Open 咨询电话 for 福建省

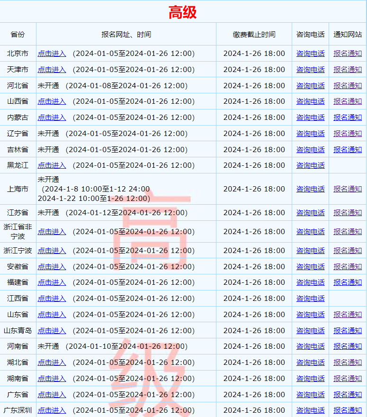coord(310,282)
